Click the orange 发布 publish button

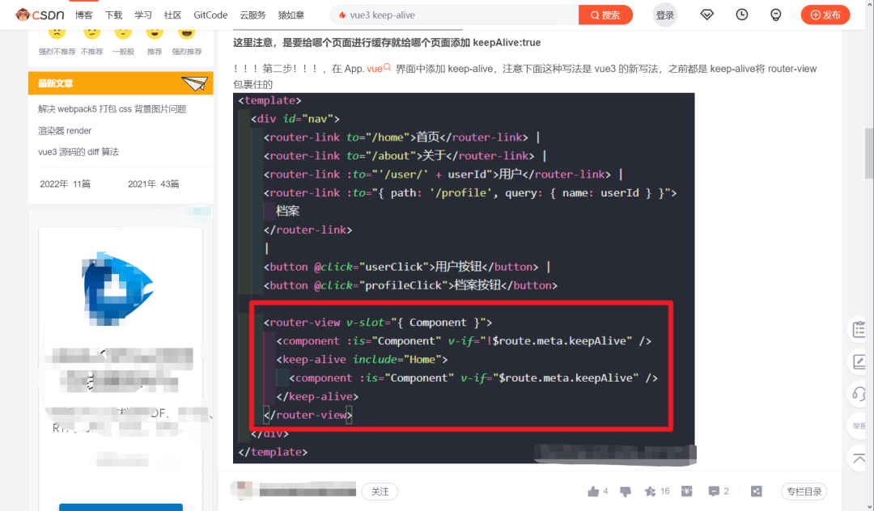point(825,14)
